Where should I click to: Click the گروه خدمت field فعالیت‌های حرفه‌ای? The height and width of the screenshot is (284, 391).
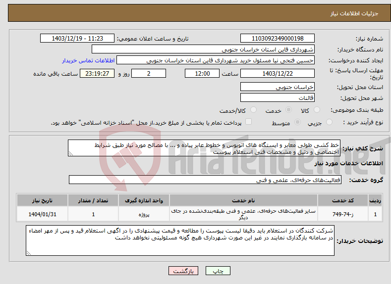point(205,180)
